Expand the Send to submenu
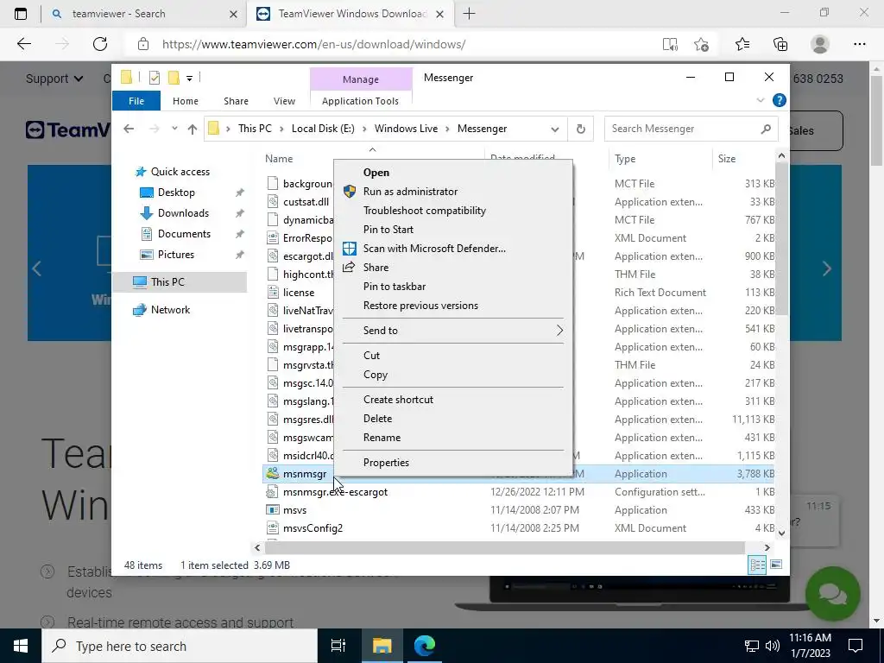Image resolution: width=884 pixels, height=663 pixels. click(x=453, y=331)
